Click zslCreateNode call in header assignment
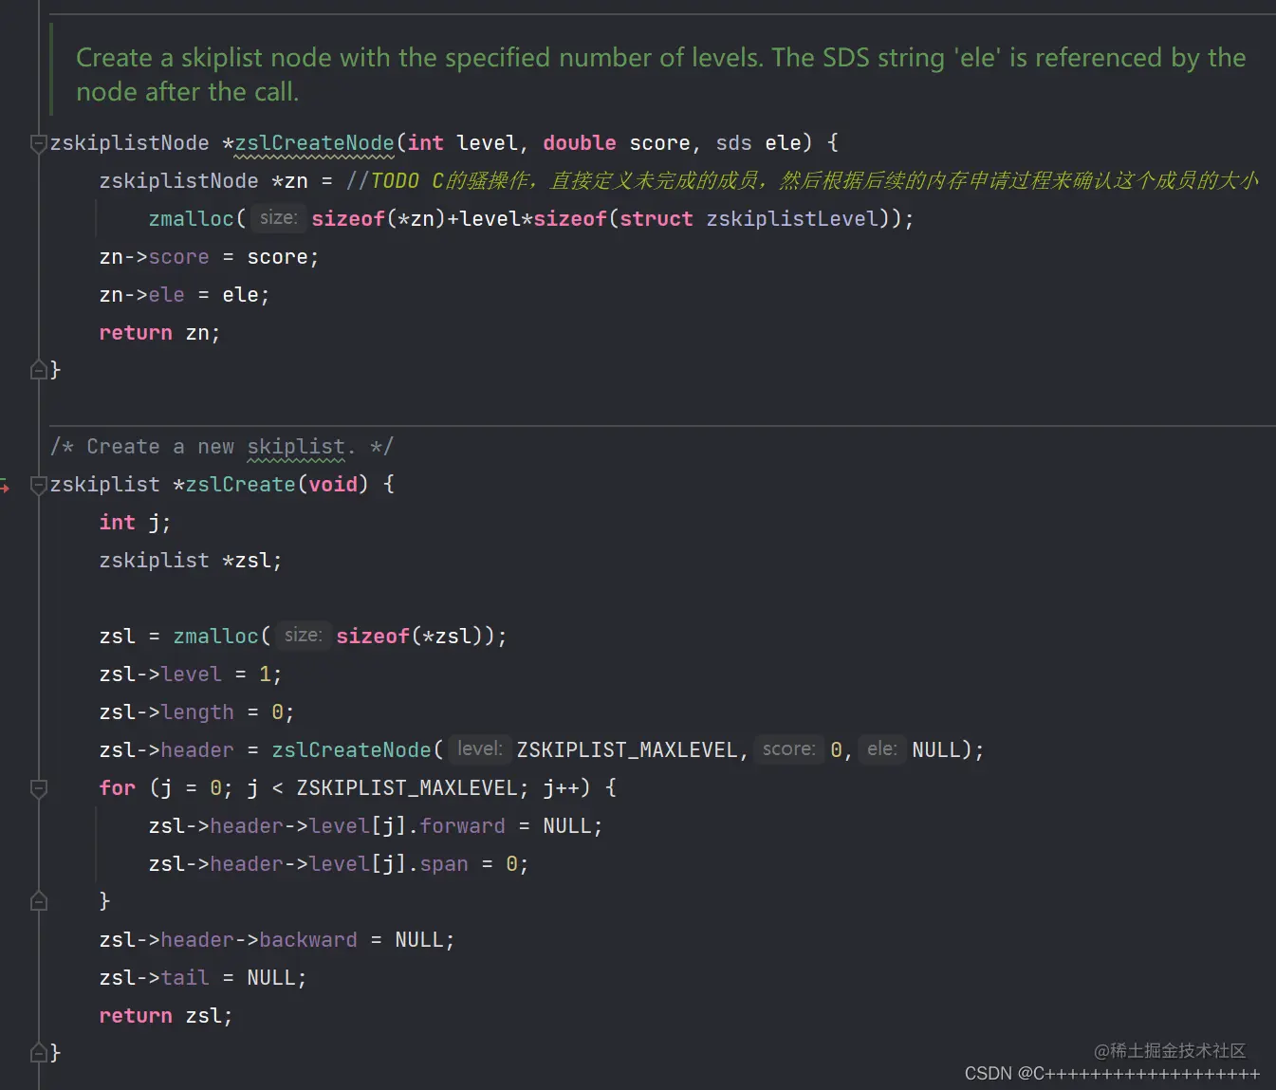The width and height of the screenshot is (1276, 1090). pos(351,750)
